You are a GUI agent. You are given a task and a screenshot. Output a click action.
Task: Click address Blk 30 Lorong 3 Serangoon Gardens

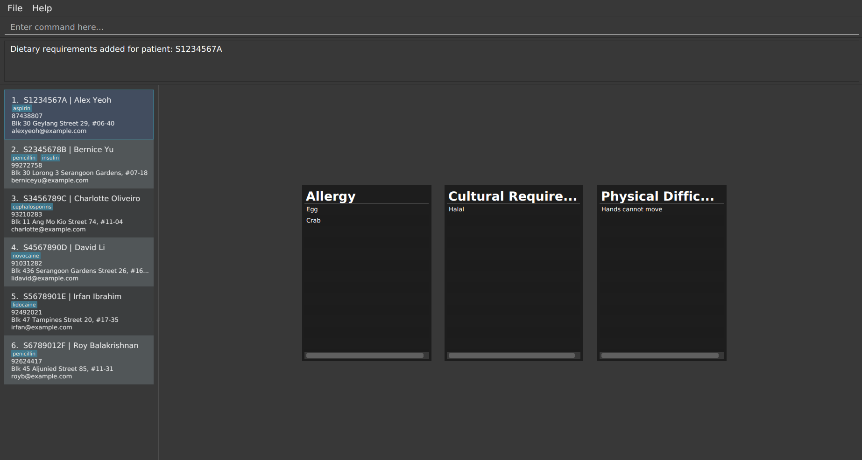79,173
